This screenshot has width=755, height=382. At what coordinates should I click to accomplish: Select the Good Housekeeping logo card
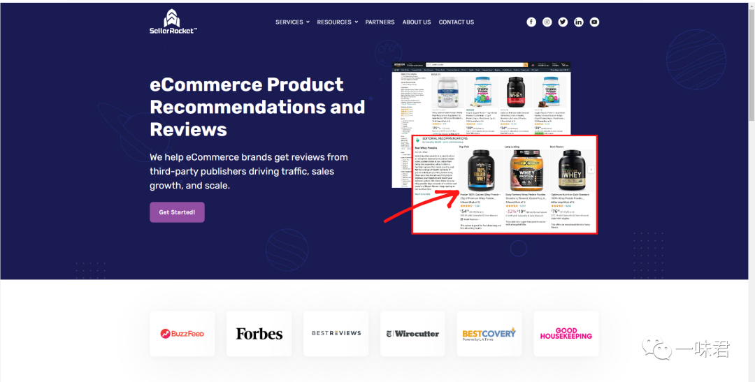tap(566, 333)
